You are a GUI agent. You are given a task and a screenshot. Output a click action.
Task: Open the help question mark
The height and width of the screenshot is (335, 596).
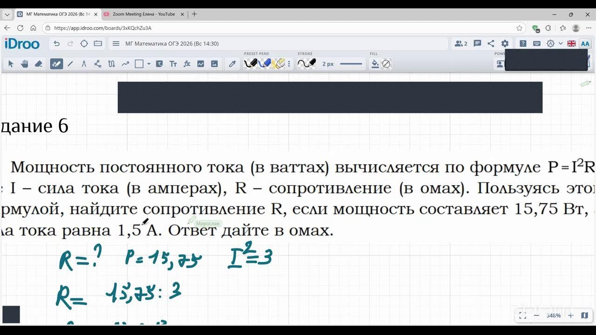523,44
